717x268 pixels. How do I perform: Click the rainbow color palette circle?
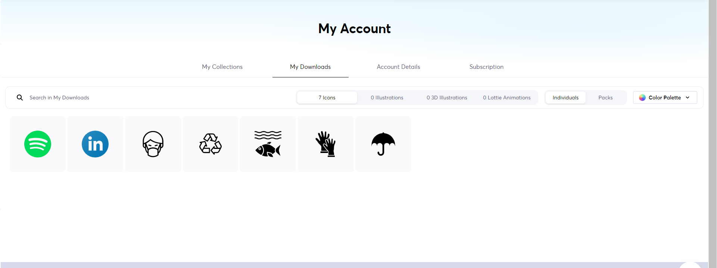point(642,98)
